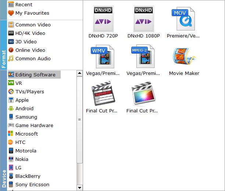Screen dimensions: 225x191
Task: Pick the first Final Cut Pro clapperboard icon
Action: coord(104,94)
